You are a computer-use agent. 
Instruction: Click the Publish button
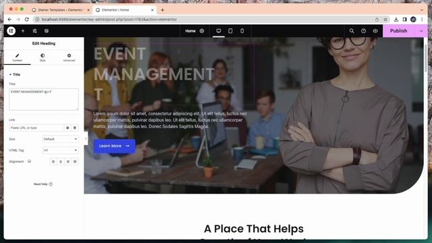tap(399, 31)
